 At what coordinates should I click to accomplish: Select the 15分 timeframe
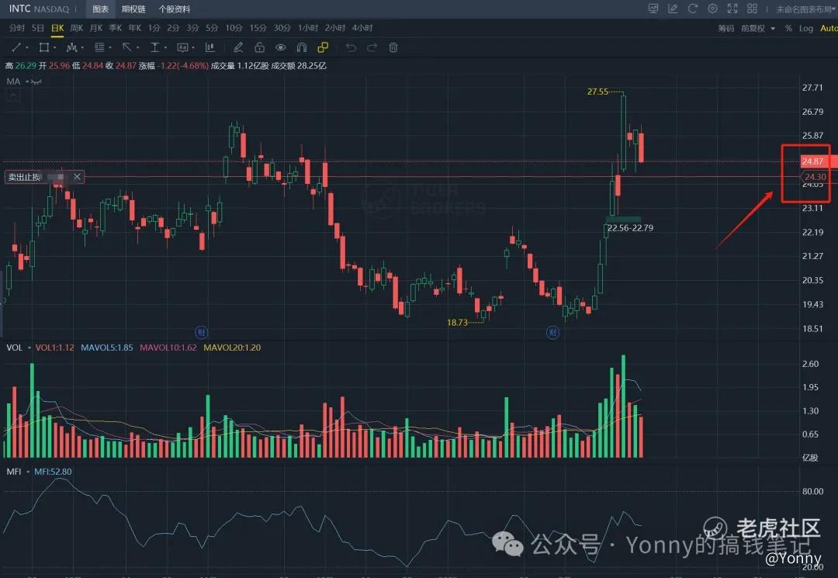click(258, 28)
